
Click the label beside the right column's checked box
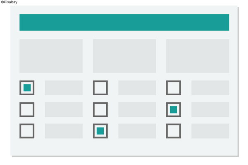210,110
